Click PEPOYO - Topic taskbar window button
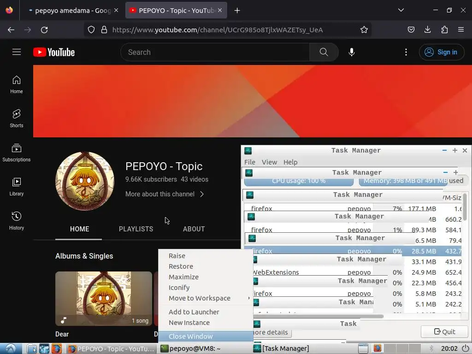Screen dimensions: 472x354 pos(112,348)
